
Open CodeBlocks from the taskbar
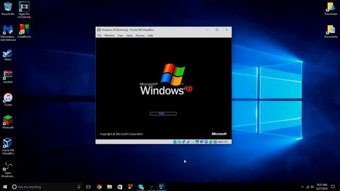[x=130, y=187]
